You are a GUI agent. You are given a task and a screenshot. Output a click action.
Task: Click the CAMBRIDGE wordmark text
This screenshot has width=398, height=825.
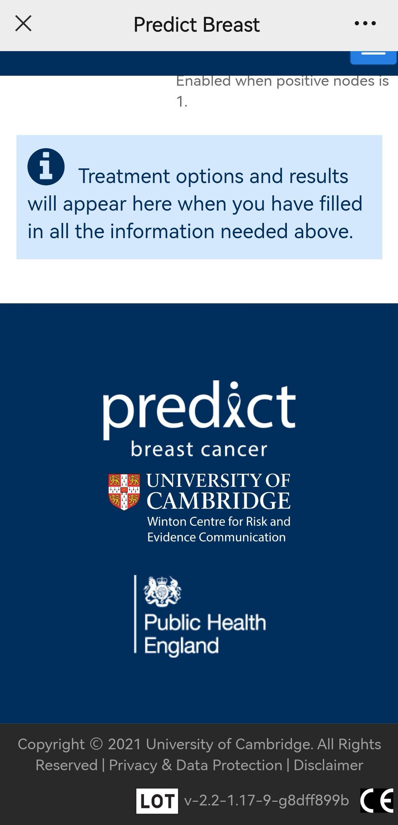[219, 501]
